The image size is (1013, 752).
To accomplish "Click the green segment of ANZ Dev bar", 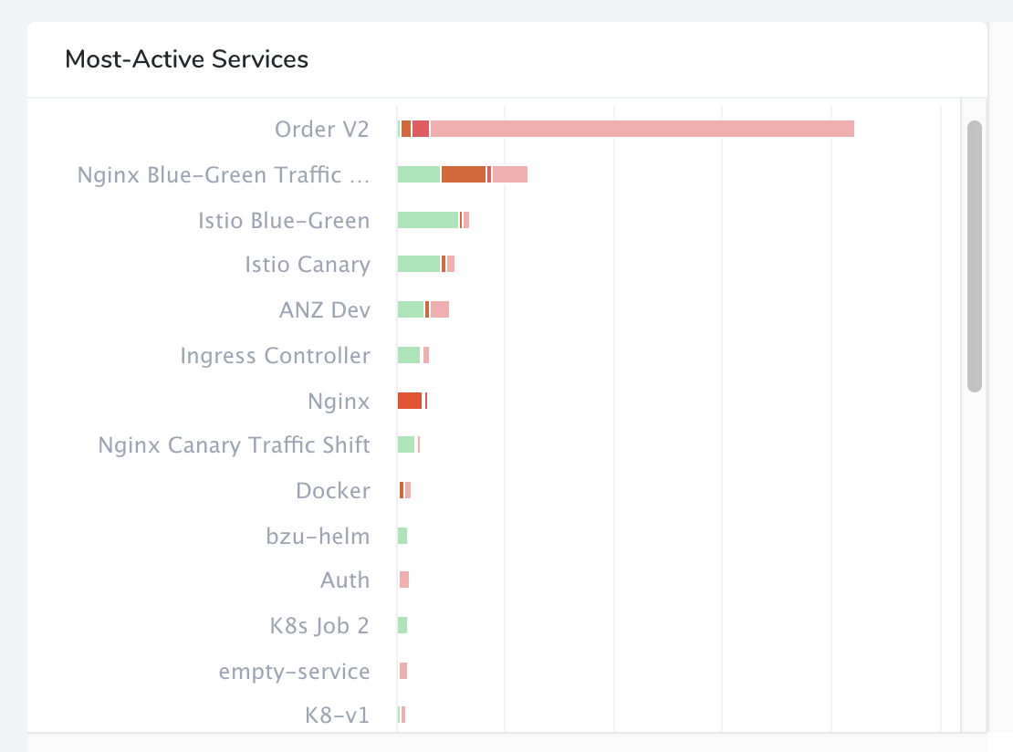I will [411, 309].
